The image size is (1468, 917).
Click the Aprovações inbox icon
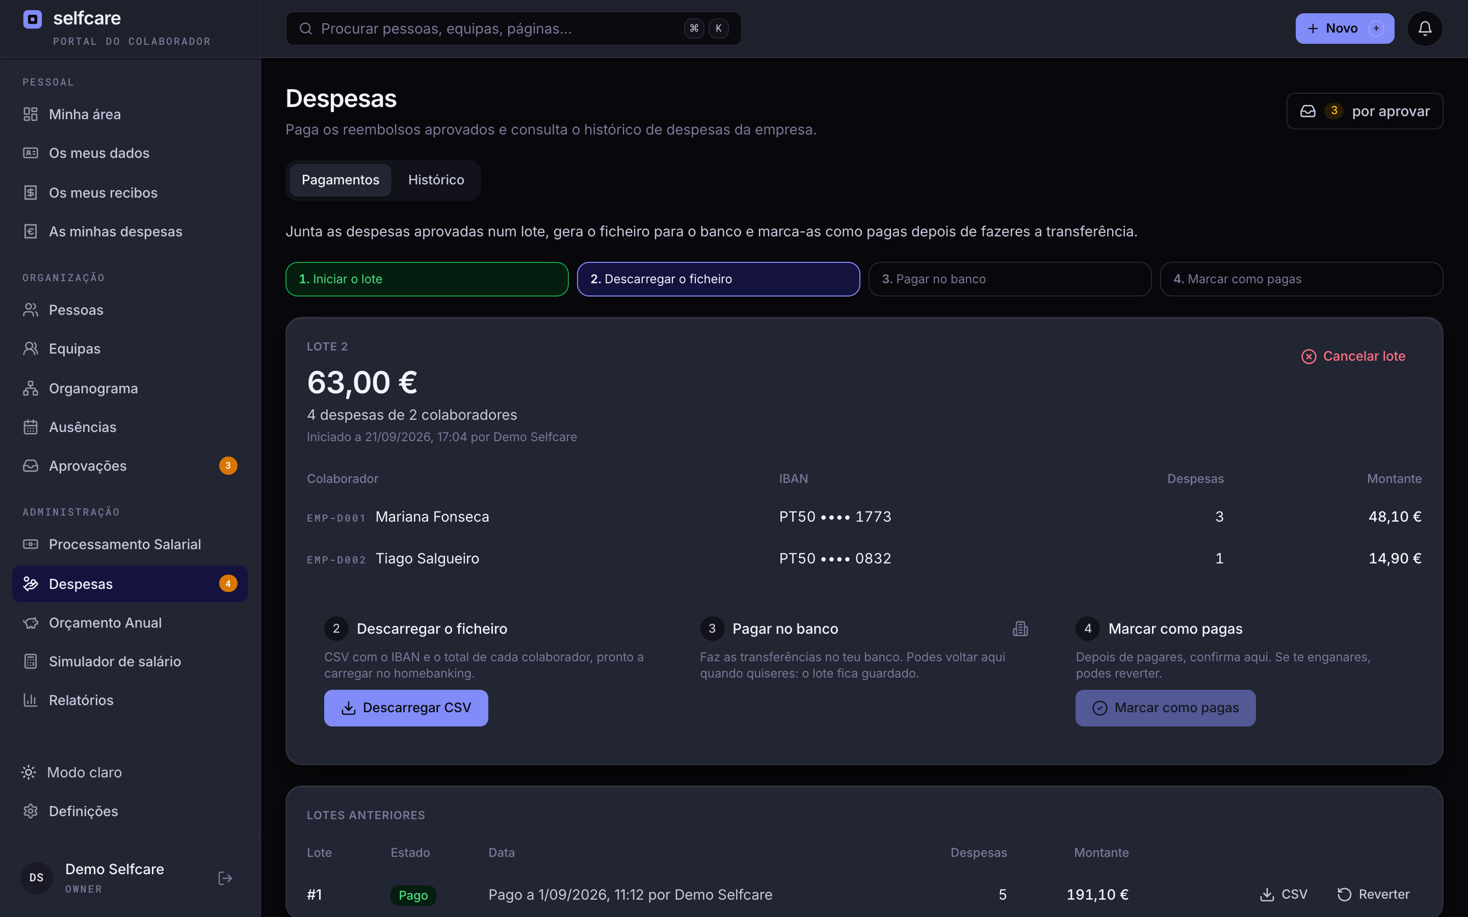coord(31,466)
